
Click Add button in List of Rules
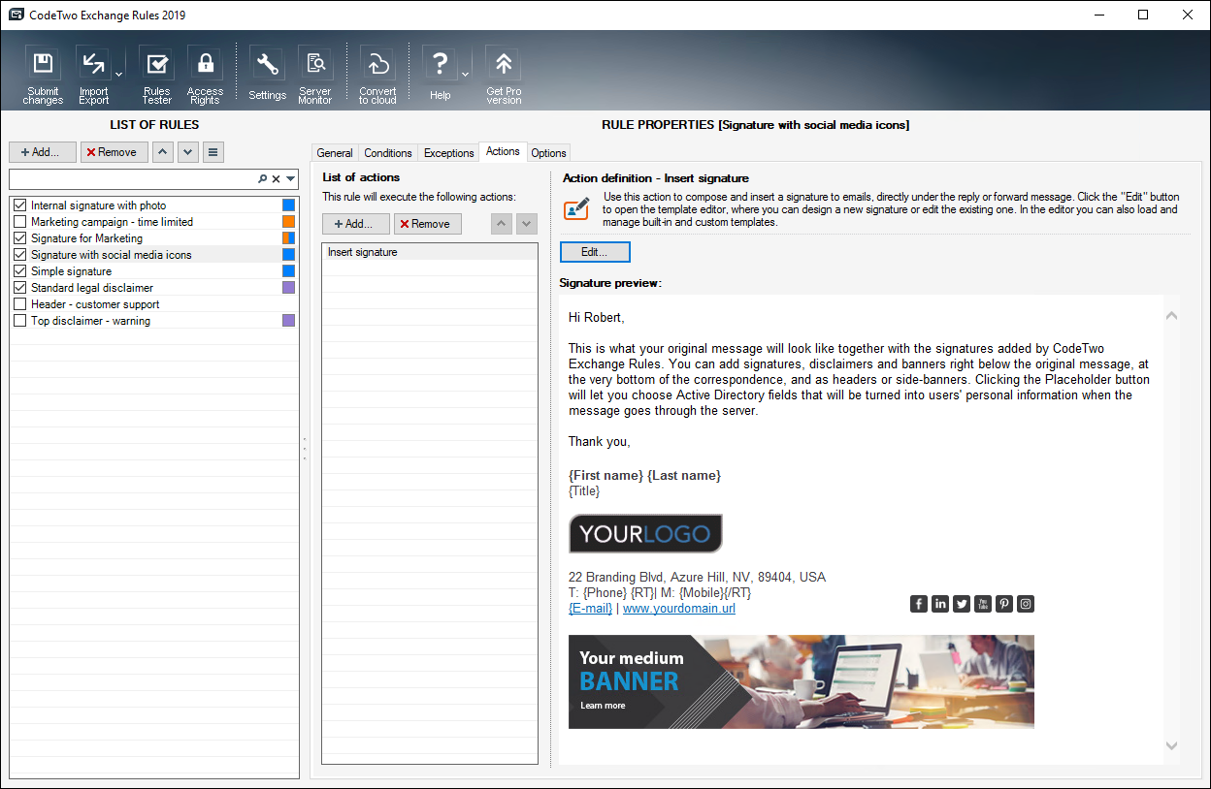pyautogui.click(x=43, y=152)
